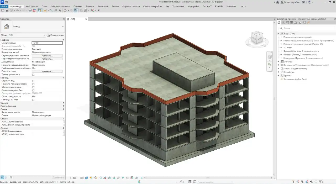Toggle shadows on the view control bar

coord(95,178)
